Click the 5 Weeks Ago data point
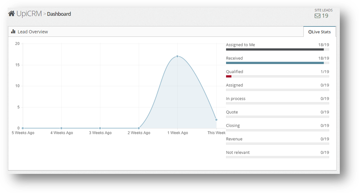 23,128
